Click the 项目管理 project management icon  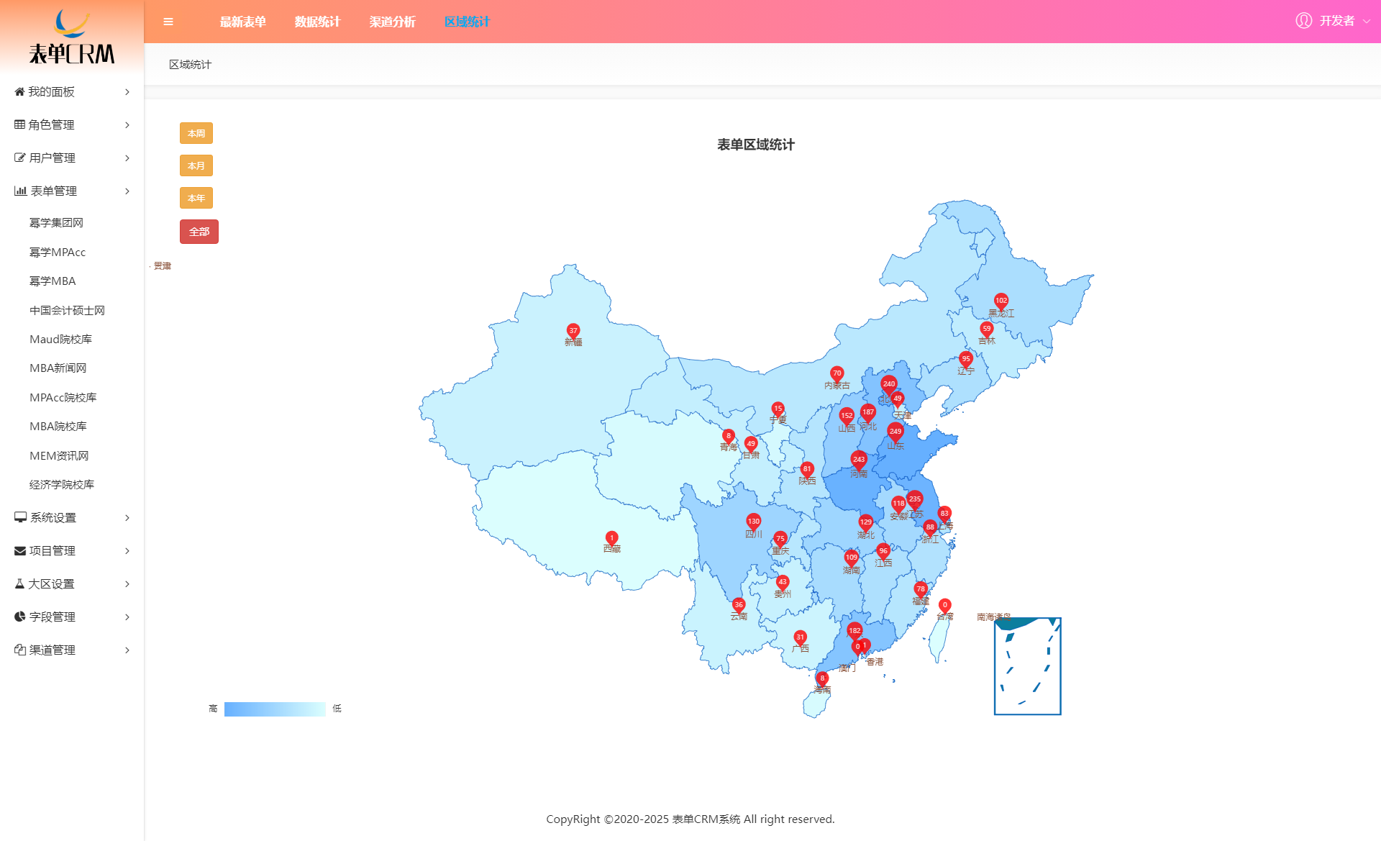(x=18, y=550)
